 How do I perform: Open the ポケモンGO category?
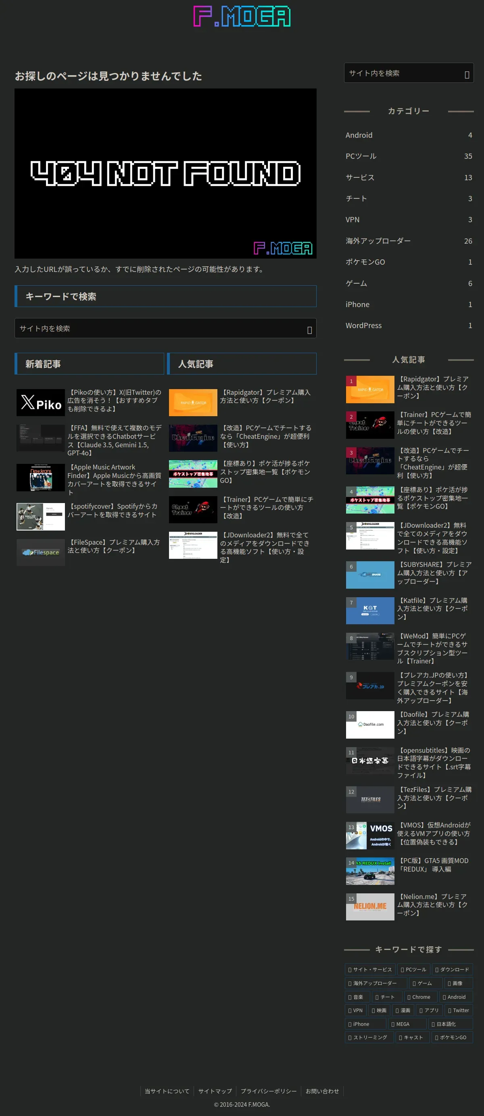[409, 262]
